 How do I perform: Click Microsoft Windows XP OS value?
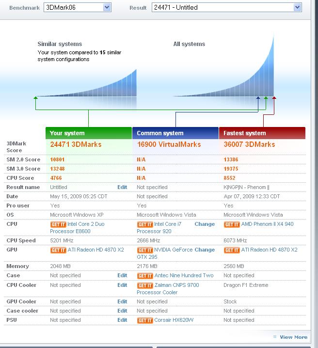77,215
